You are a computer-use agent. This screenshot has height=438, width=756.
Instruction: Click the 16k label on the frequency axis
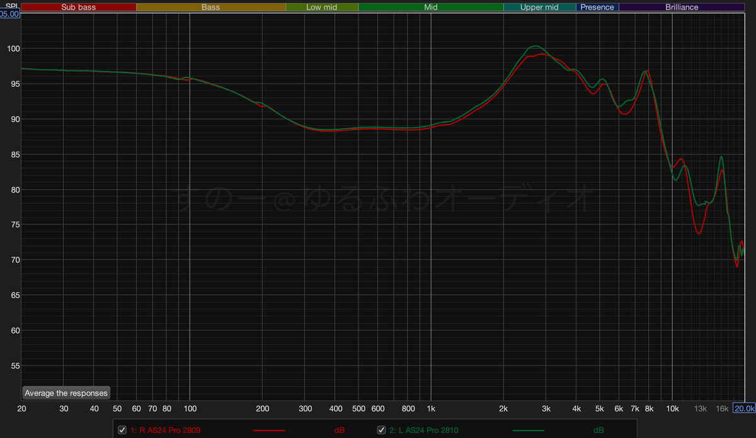(x=722, y=408)
